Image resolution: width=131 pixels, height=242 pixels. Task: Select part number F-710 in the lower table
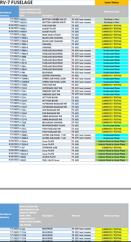tap(31, 229)
